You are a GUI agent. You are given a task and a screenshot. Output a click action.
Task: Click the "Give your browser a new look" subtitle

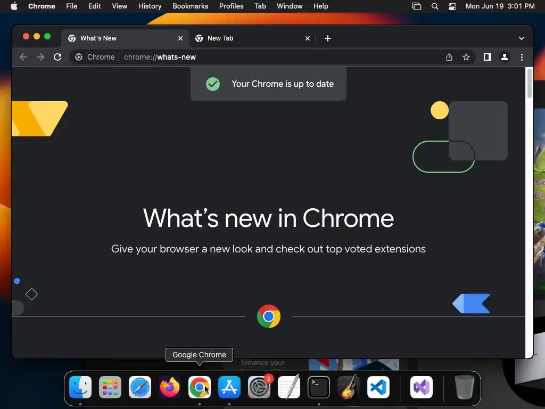point(268,249)
